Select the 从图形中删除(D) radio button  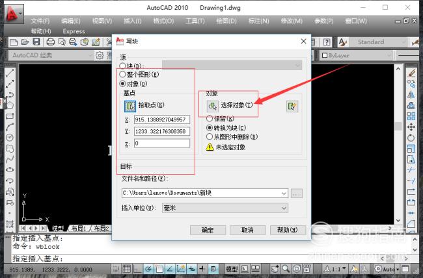(x=210, y=136)
